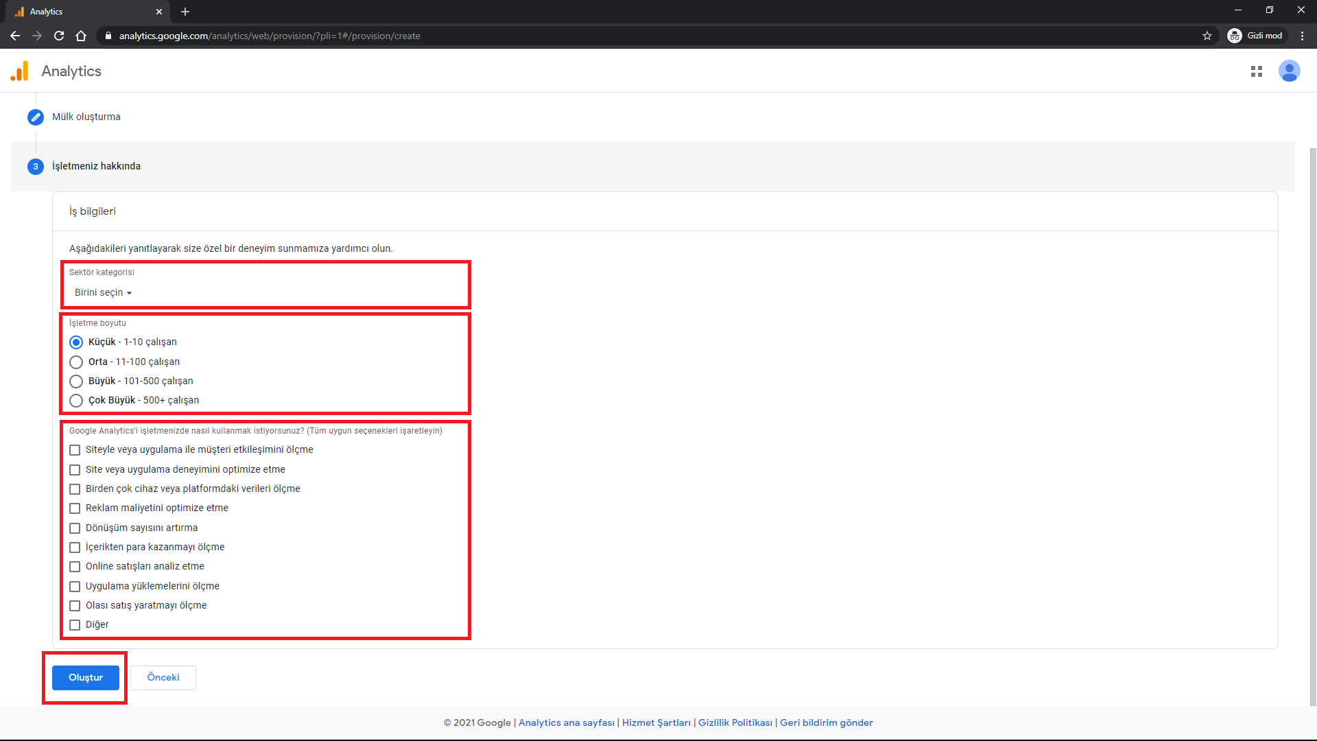Open the user account avatar
Image resolution: width=1317 pixels, height=741 pixels.
point(1290,71)
